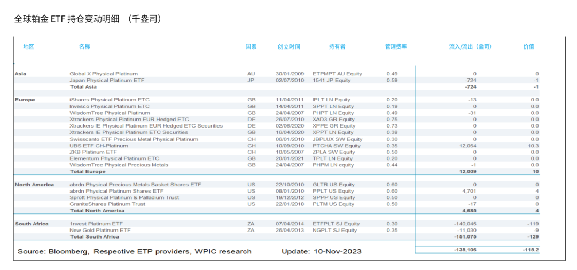Click the -140,045 outflow value

tap(465, 224)
